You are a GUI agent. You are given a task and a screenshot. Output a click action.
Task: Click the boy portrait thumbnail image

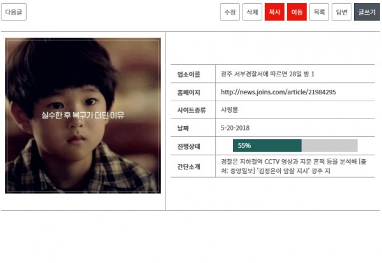(83, 115)
